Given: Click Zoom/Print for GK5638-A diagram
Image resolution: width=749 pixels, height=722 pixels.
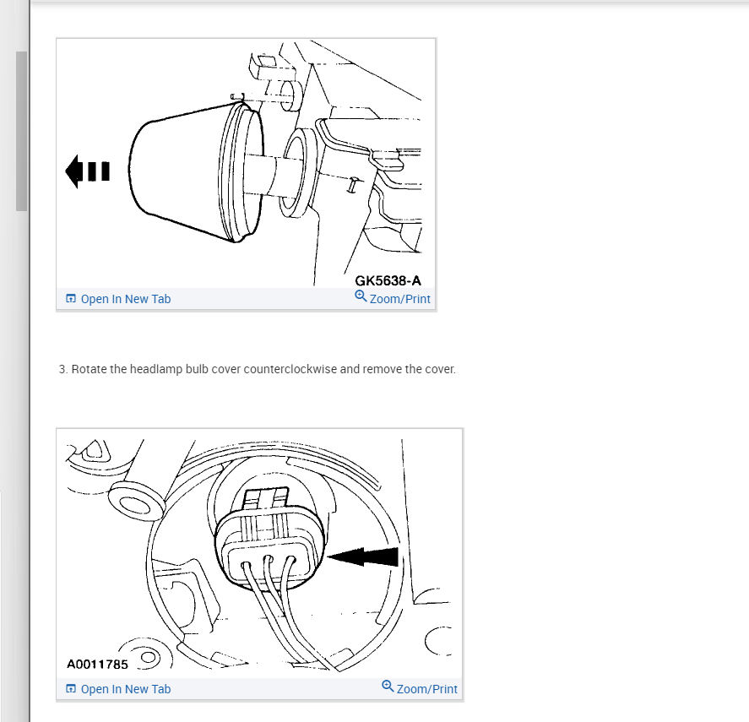Looking at the screenshot, I should 392,298.
